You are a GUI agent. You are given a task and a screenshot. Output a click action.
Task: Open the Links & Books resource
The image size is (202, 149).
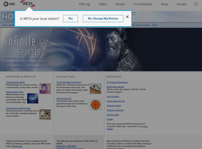(113, 97)
